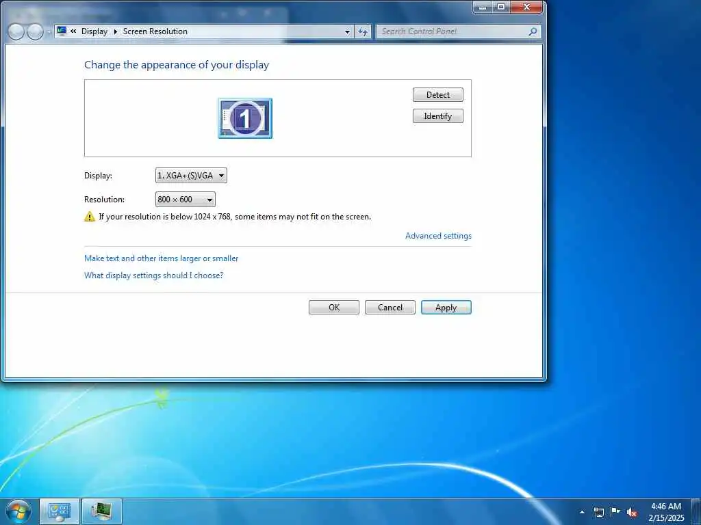The width and height of the screenshot is (701, 525).
Task: Open the address bar history dropdown arrow
Action: [x=347, y=31]
